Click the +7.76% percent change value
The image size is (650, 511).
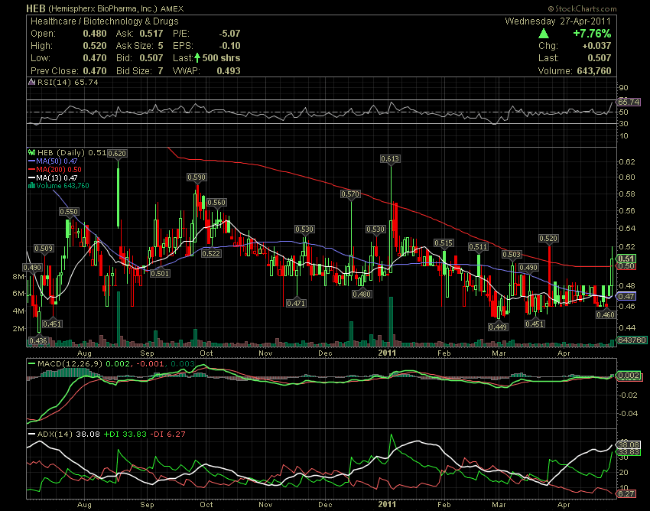pos(592,34)
